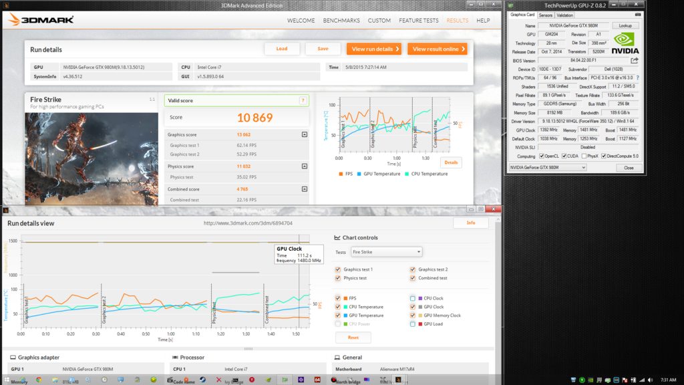Open the FEATURE TESTS menu
The width and height of the screenshot is (684, 385).
pyautogui.click(x=418, y=21)
